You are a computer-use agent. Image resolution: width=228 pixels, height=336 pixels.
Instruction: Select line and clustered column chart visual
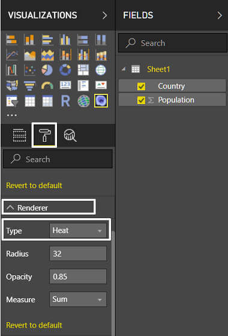(x=83, y=55)
